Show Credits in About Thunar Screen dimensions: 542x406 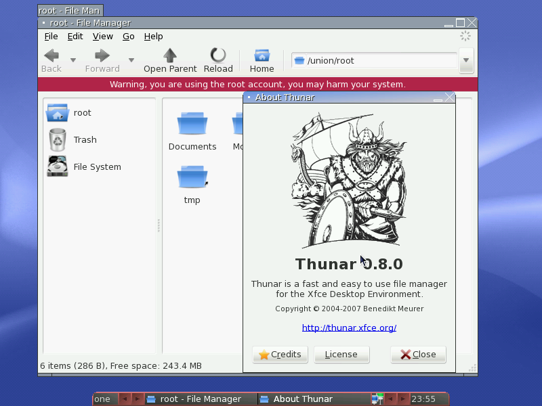pyautogui.click(x=280, y=355)
